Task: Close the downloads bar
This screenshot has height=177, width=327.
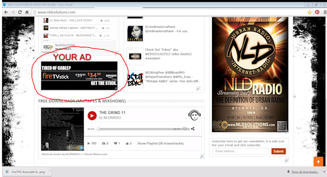Action: 324,172
